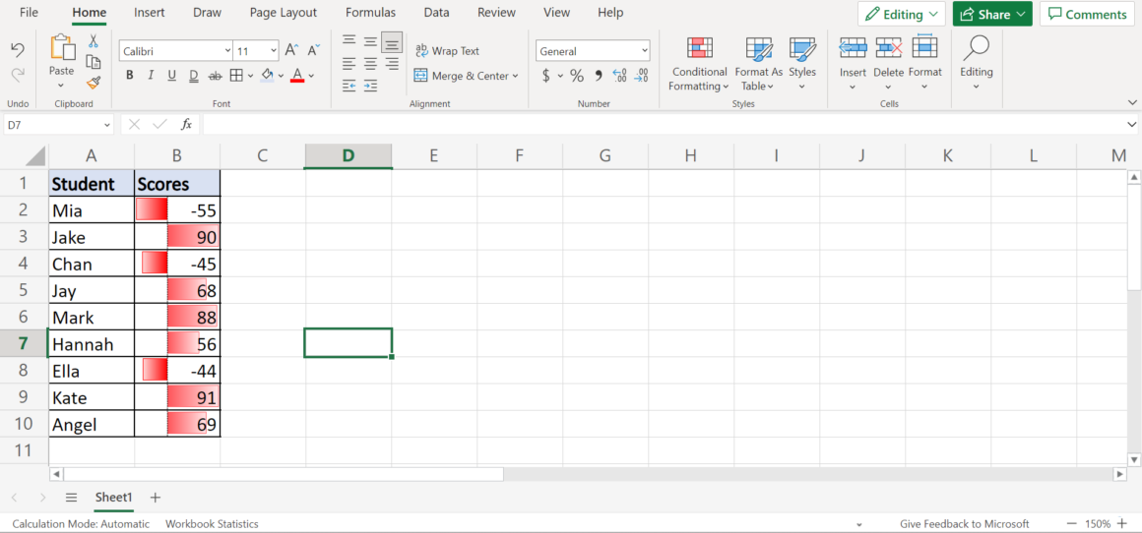
Task: Expand the Calibri font name dropdown
Action: (x=226, y=51)
